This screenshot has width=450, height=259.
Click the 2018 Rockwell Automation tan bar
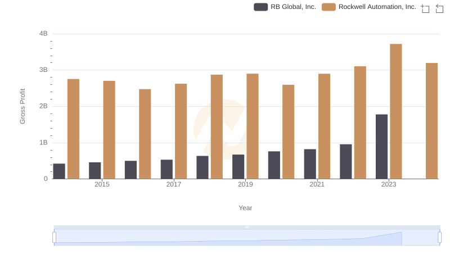tap(217, 127)
